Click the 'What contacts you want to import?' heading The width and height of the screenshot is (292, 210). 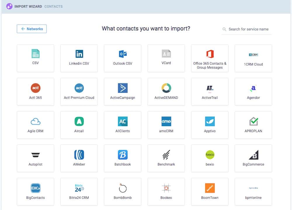click(x=146, y=29)
